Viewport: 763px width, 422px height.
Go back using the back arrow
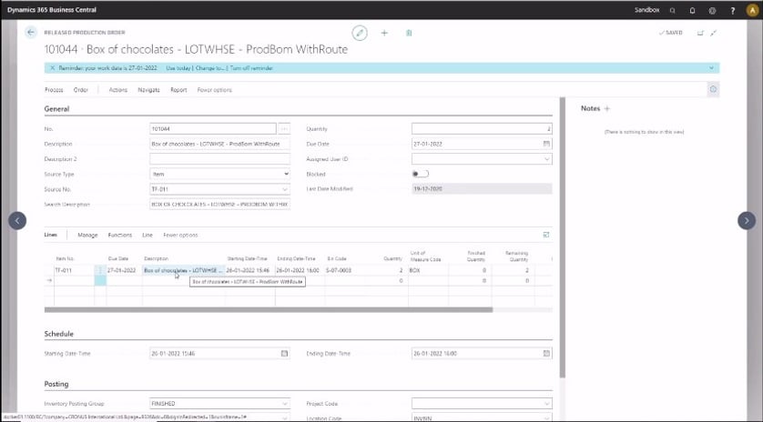point(31,33)
